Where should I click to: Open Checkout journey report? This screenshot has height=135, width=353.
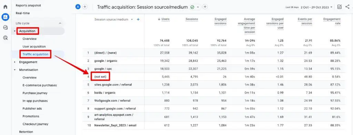click(36, 124)
